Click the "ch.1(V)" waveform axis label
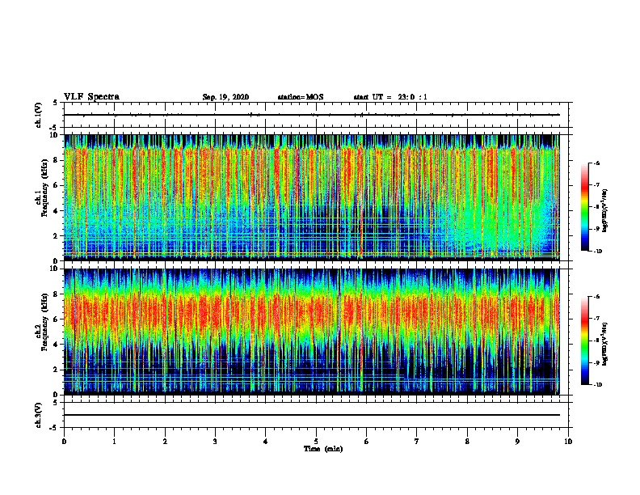The width and height of the screenshot is (640, 495). point(39,115)
